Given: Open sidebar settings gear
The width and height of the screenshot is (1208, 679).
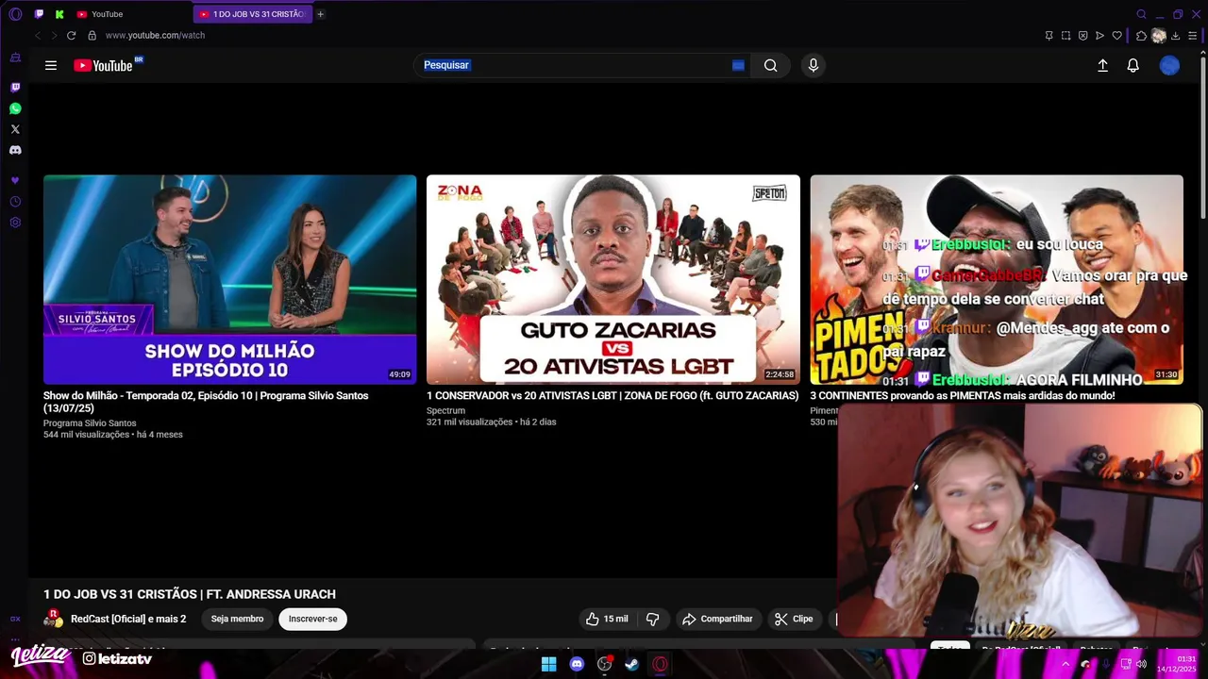Looking at the screenshot, I should click(15, 223).
